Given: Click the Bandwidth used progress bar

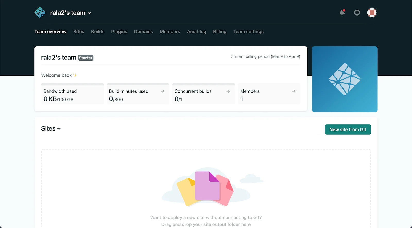Looking at the screenshot, I should click(72, 84).
